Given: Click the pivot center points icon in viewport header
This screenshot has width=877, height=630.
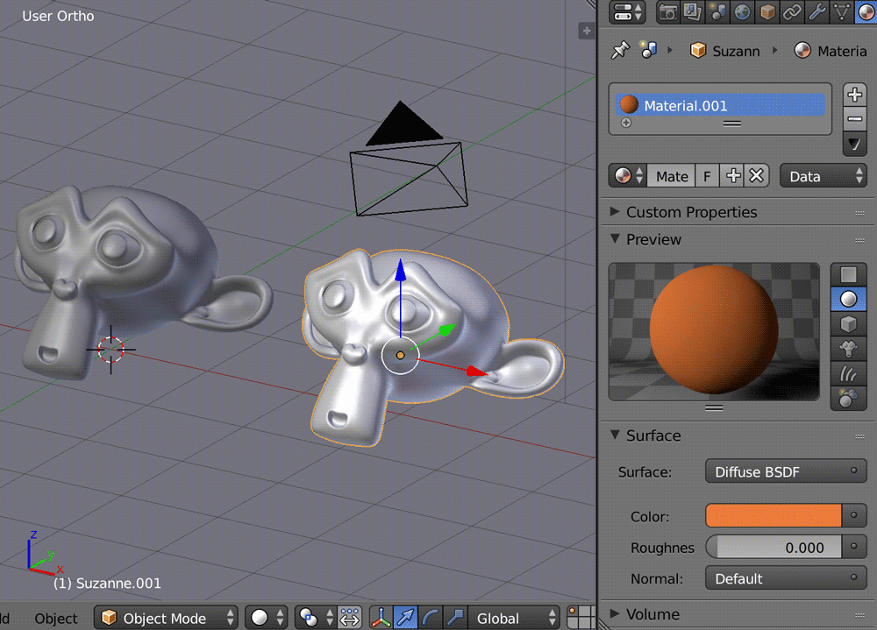Looking at the screenshot, I should click(x=350, y=618).
